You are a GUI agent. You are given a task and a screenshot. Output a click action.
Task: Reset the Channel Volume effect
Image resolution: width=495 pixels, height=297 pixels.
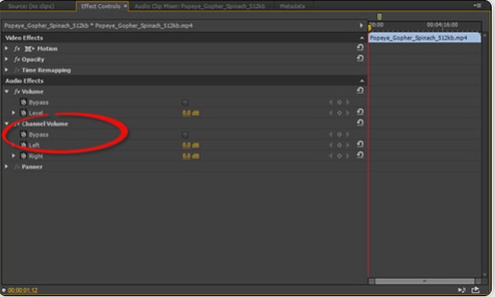pos(360,123)
